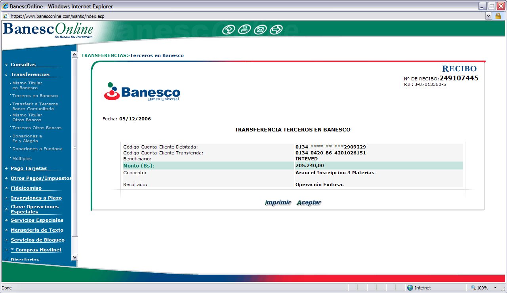Image resolution: width=507 pixels, height=293 pixels.
Task: Select Mismo Titular Otros Bancos
Action: tap(27, 117)
